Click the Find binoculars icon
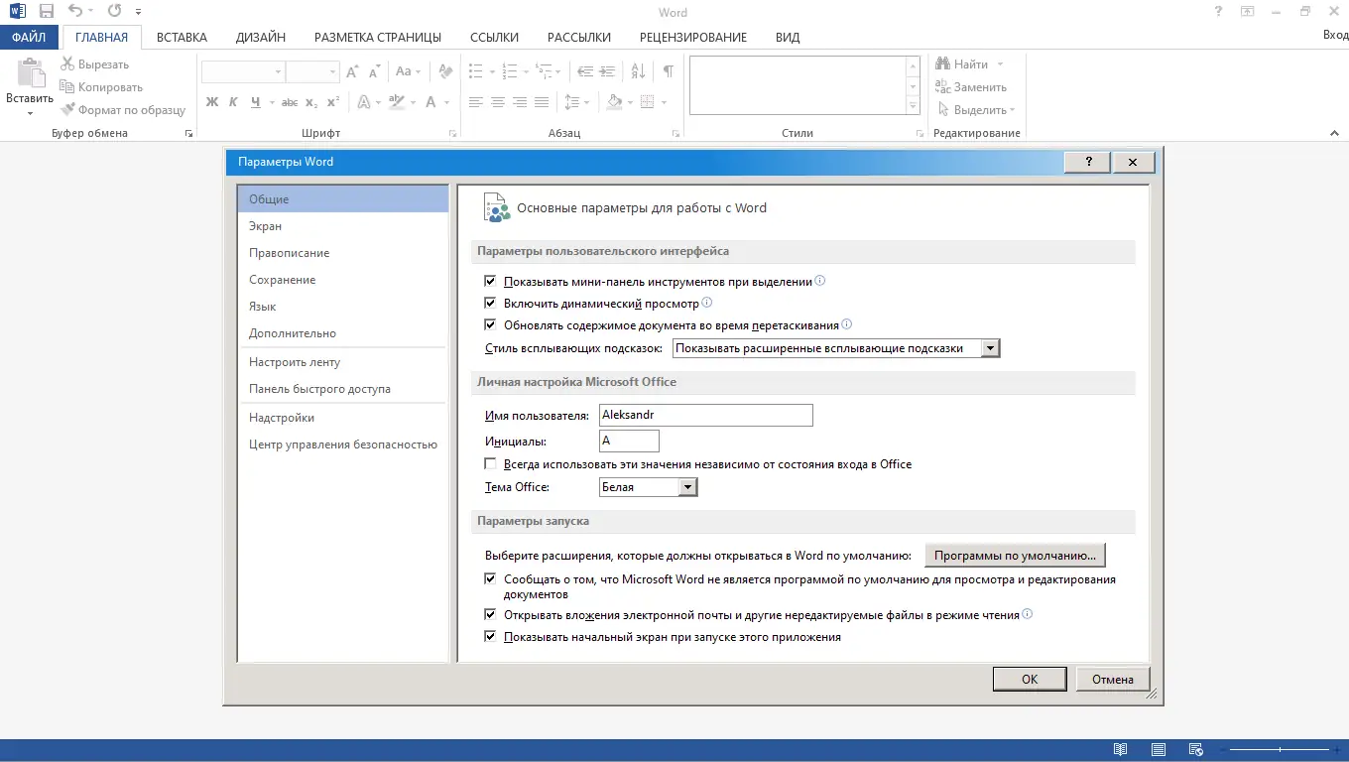The height and width of the screenshot is (762, 1349). [x=942, y=64]
